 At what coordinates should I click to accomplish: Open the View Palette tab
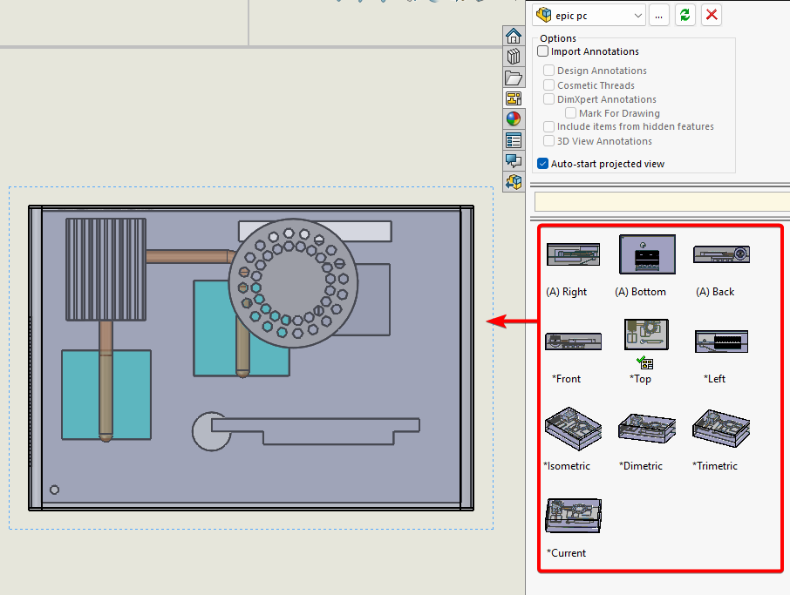514,98
